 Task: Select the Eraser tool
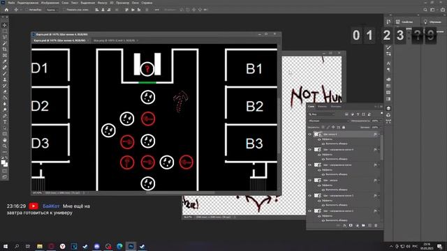tap(5, 91)
